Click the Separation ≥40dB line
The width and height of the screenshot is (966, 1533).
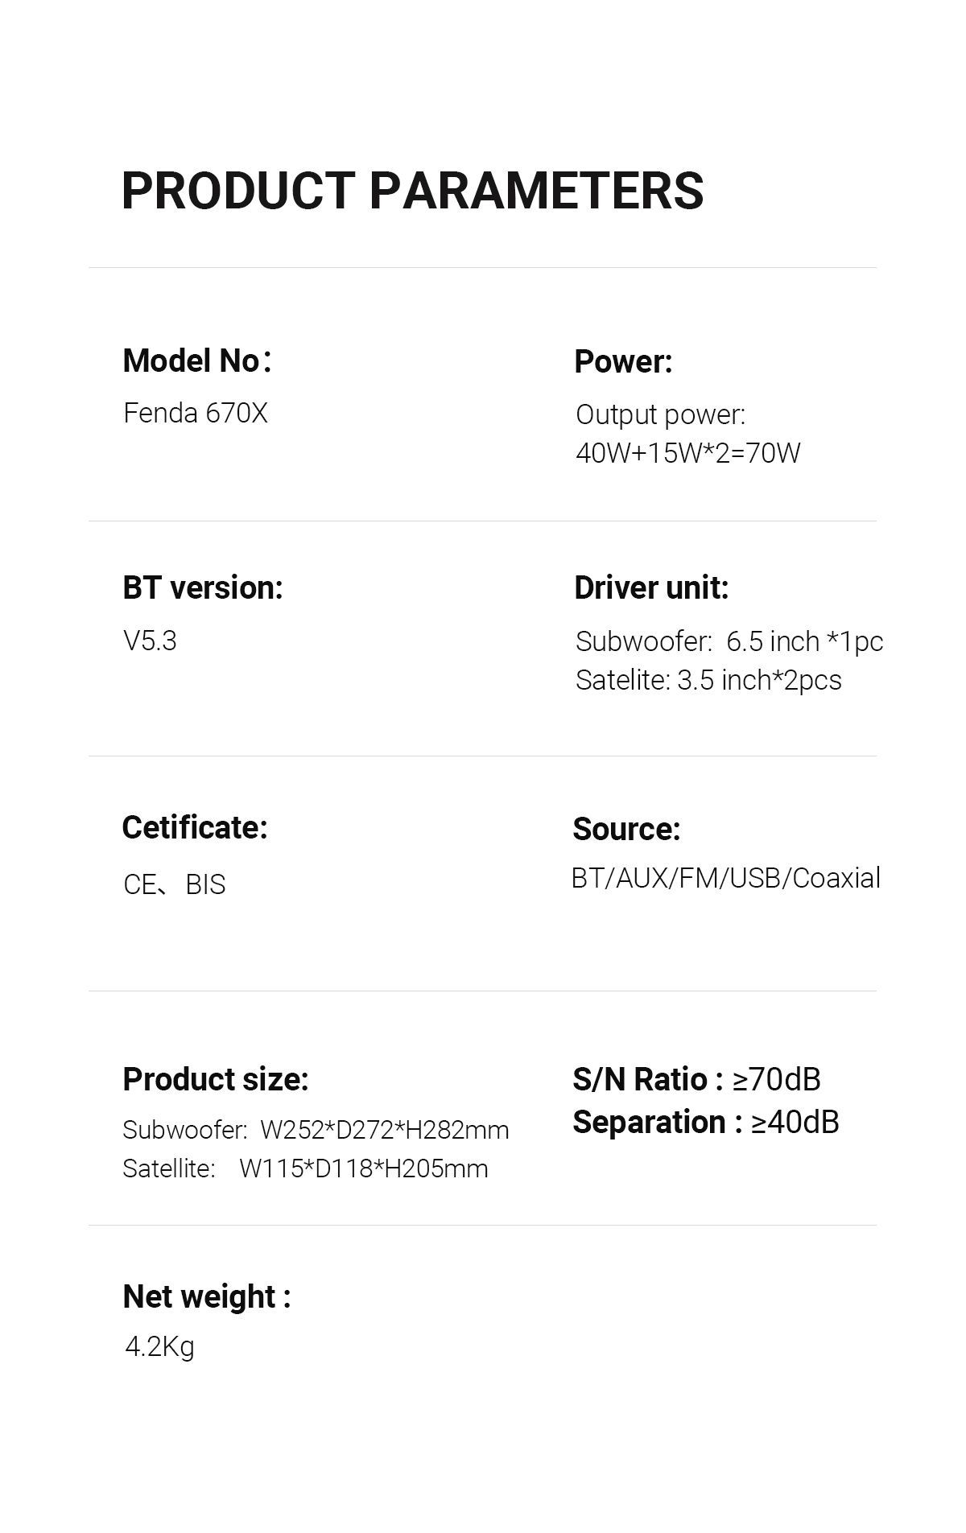(705, 1122)
